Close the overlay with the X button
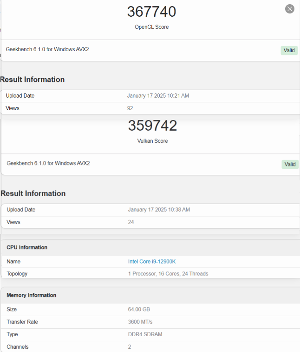 (x=290, y=9)
